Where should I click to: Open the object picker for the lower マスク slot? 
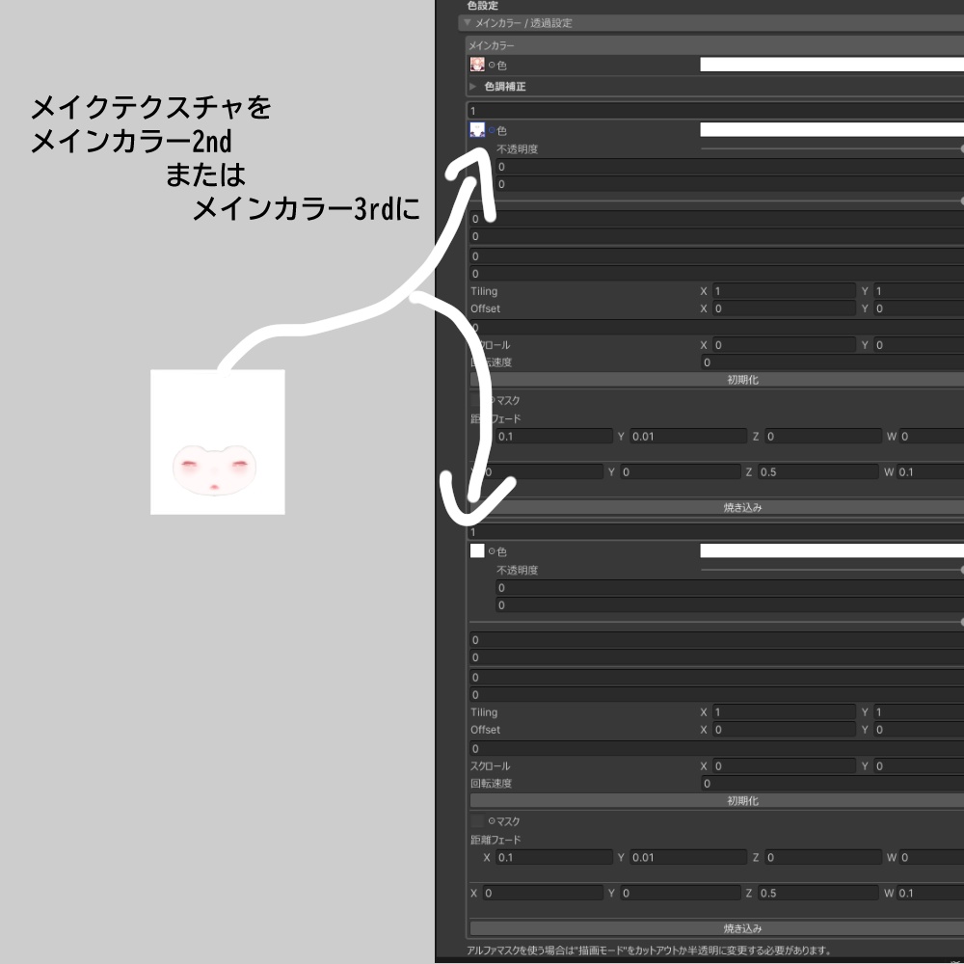coord(491,821)
